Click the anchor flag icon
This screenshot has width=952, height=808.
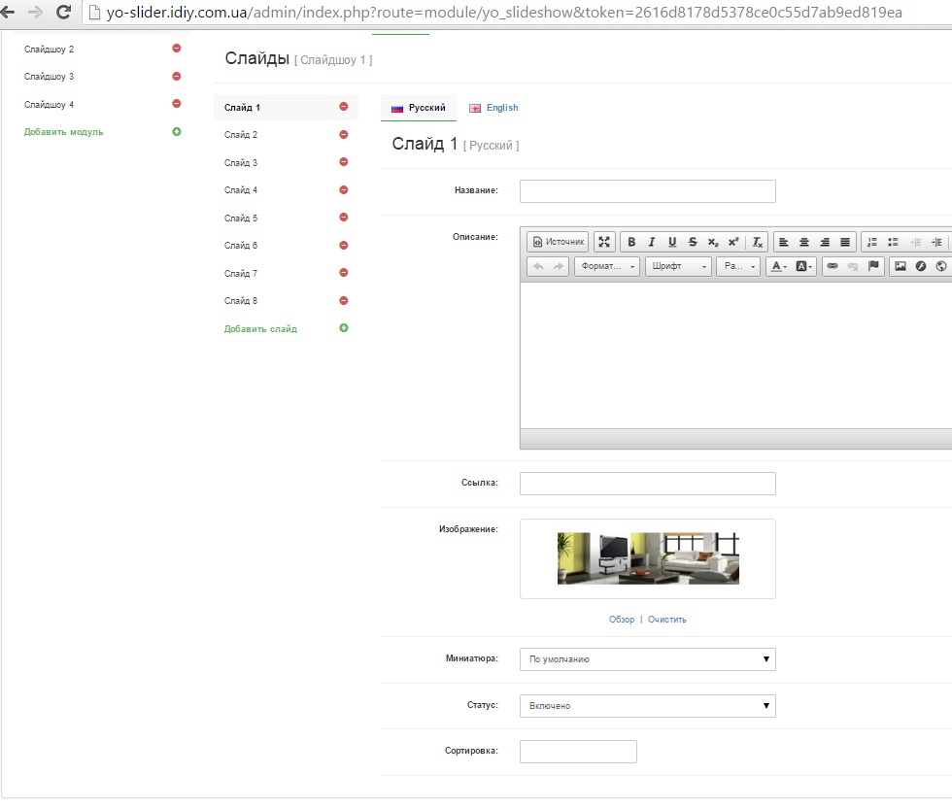pyautogui.click(x=873, y=266)
